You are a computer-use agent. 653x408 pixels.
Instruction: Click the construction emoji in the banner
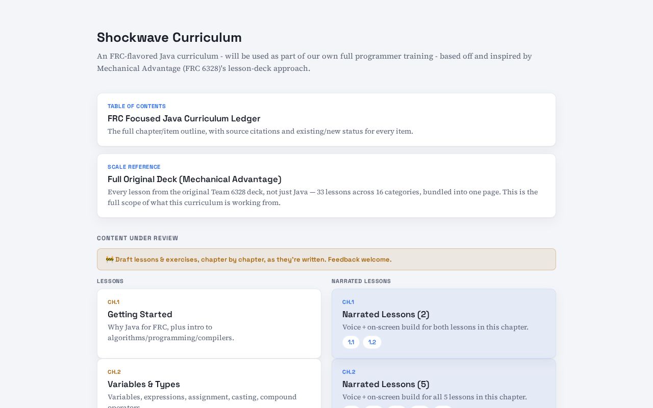coord(110,259)
